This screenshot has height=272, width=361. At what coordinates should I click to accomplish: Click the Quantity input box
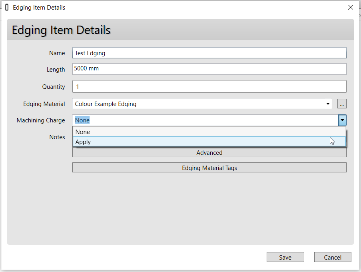209,86
